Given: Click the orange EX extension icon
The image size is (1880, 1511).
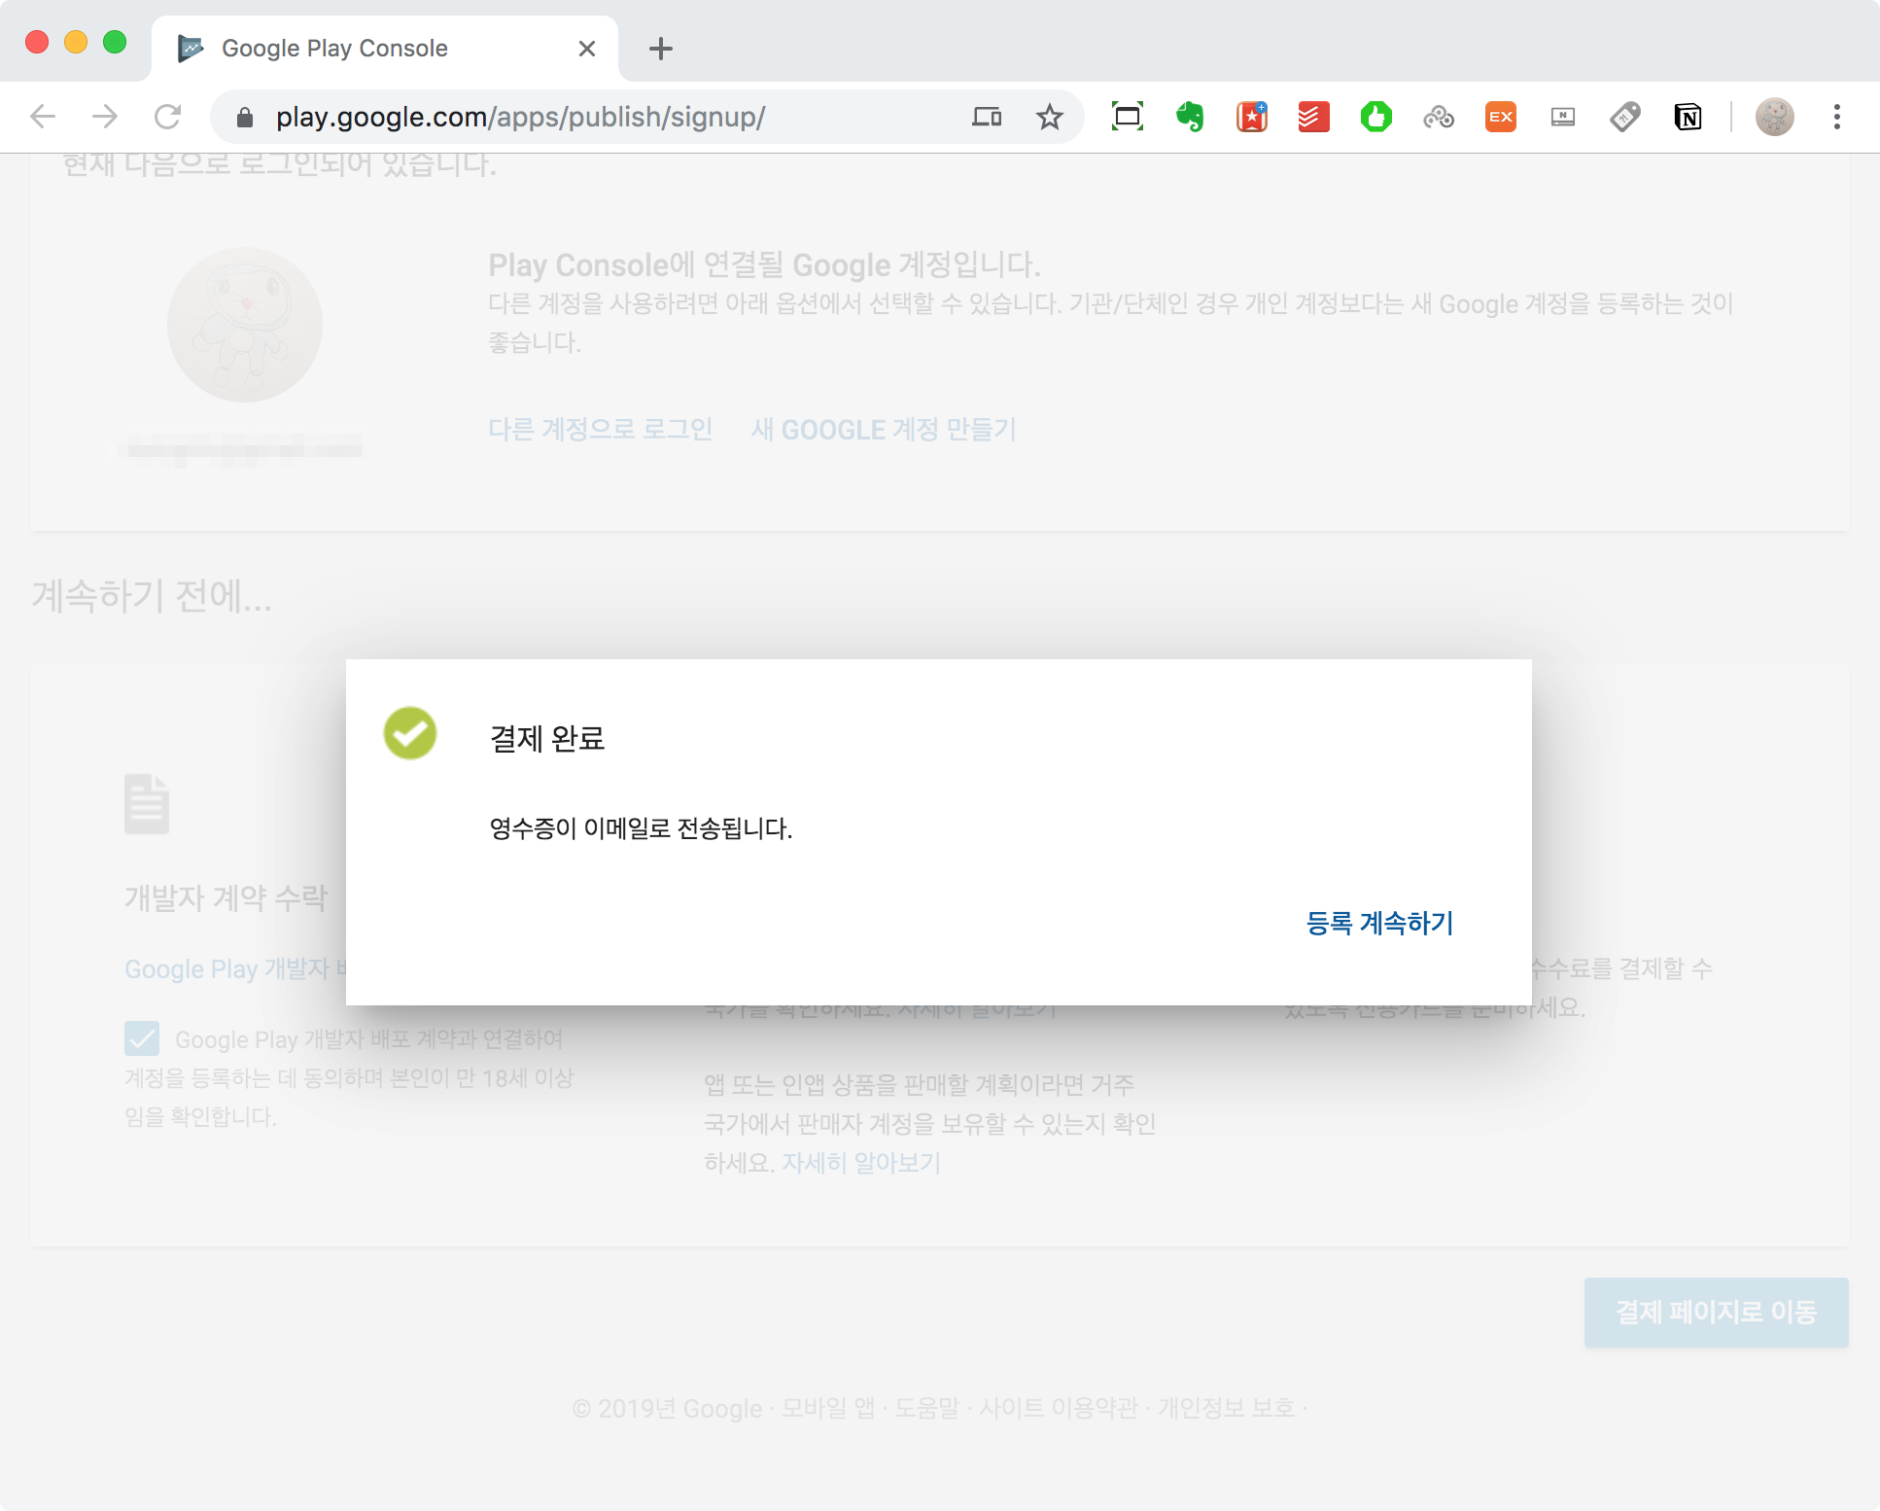Looking at the screenshot, I should tap(1500, 118).
